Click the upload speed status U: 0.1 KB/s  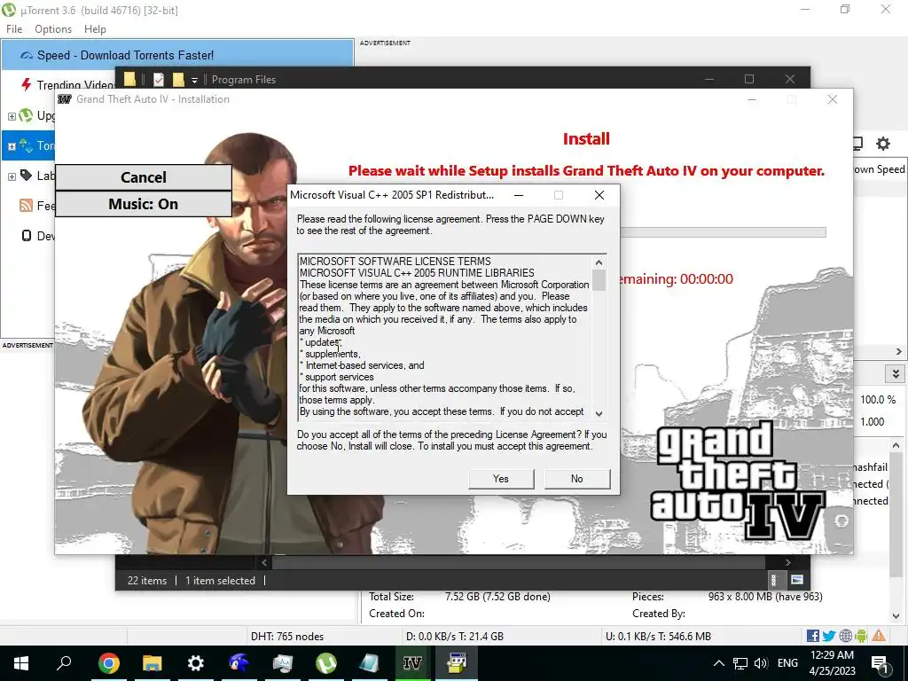659,637
